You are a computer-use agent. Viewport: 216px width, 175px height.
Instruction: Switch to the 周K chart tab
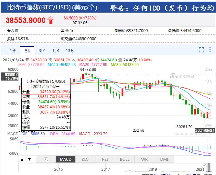(41, 51)
